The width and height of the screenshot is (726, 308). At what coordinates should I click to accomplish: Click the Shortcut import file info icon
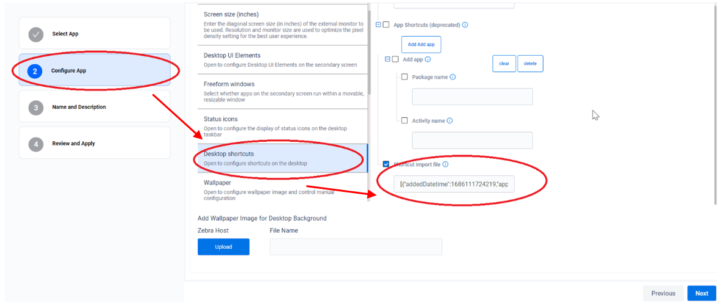[x=446, y=164]
